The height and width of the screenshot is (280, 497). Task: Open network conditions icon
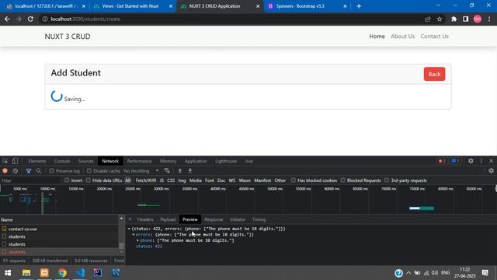(167, 171)
